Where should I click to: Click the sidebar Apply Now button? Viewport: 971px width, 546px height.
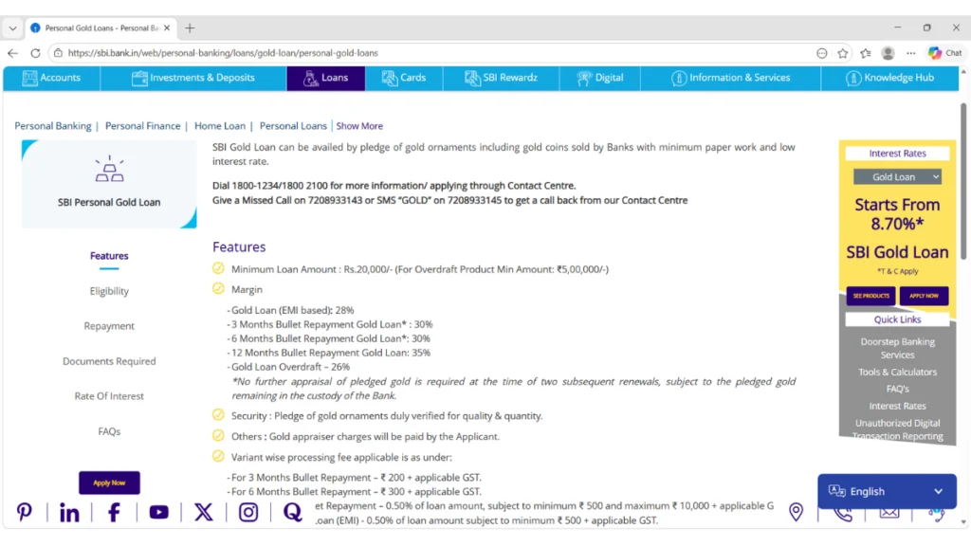109,482
